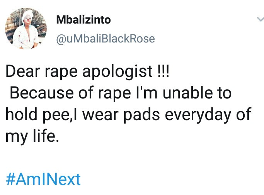Open the @uMbaliBlackRose handle link

[x=106, y=39]
